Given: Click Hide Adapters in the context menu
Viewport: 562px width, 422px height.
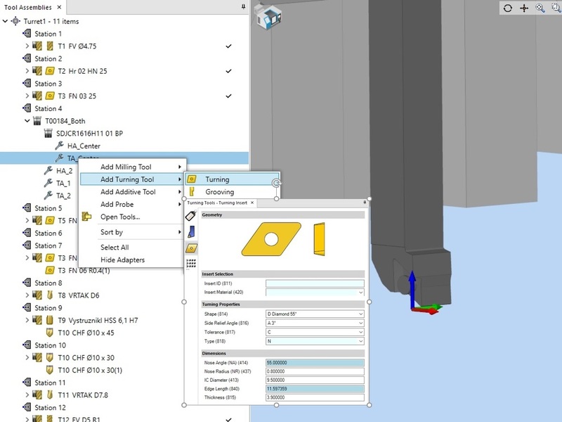Looking at the screenshot, I should coord(122,260).
